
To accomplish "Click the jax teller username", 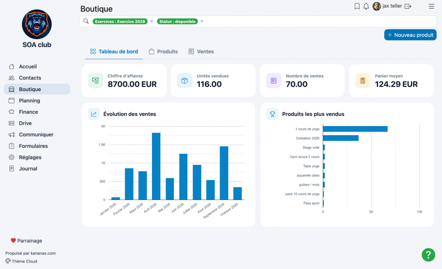I will click(392, 6).
